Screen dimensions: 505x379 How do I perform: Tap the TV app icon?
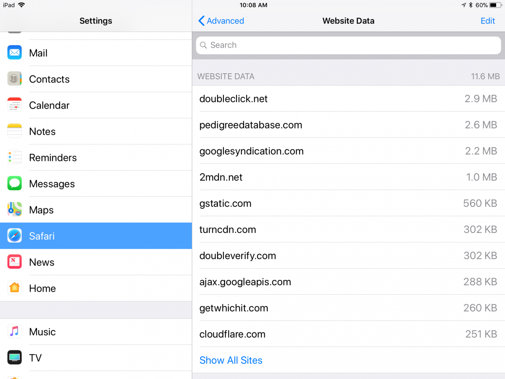coord(15,358)
